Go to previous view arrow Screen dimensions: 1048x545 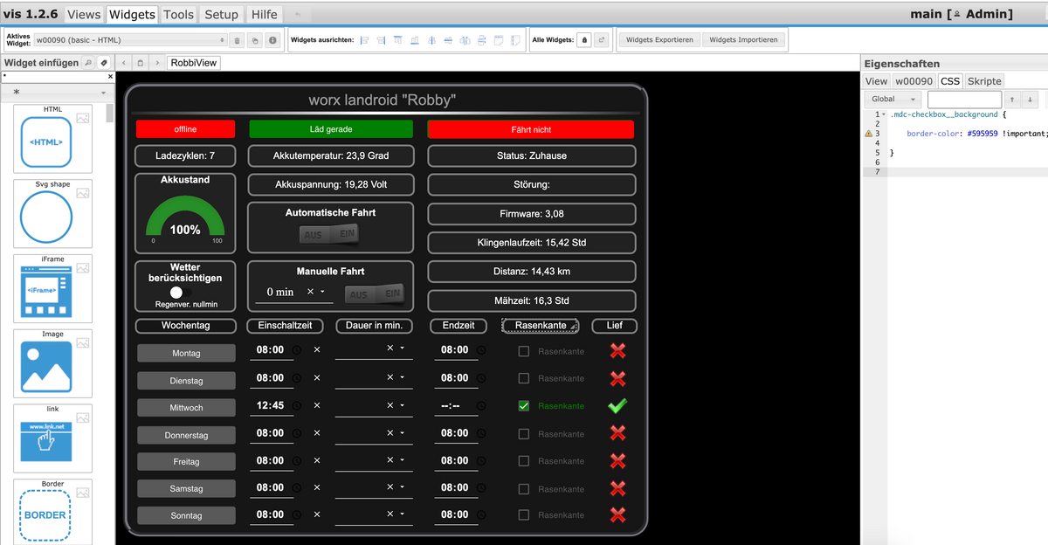[x=124, y=63]
